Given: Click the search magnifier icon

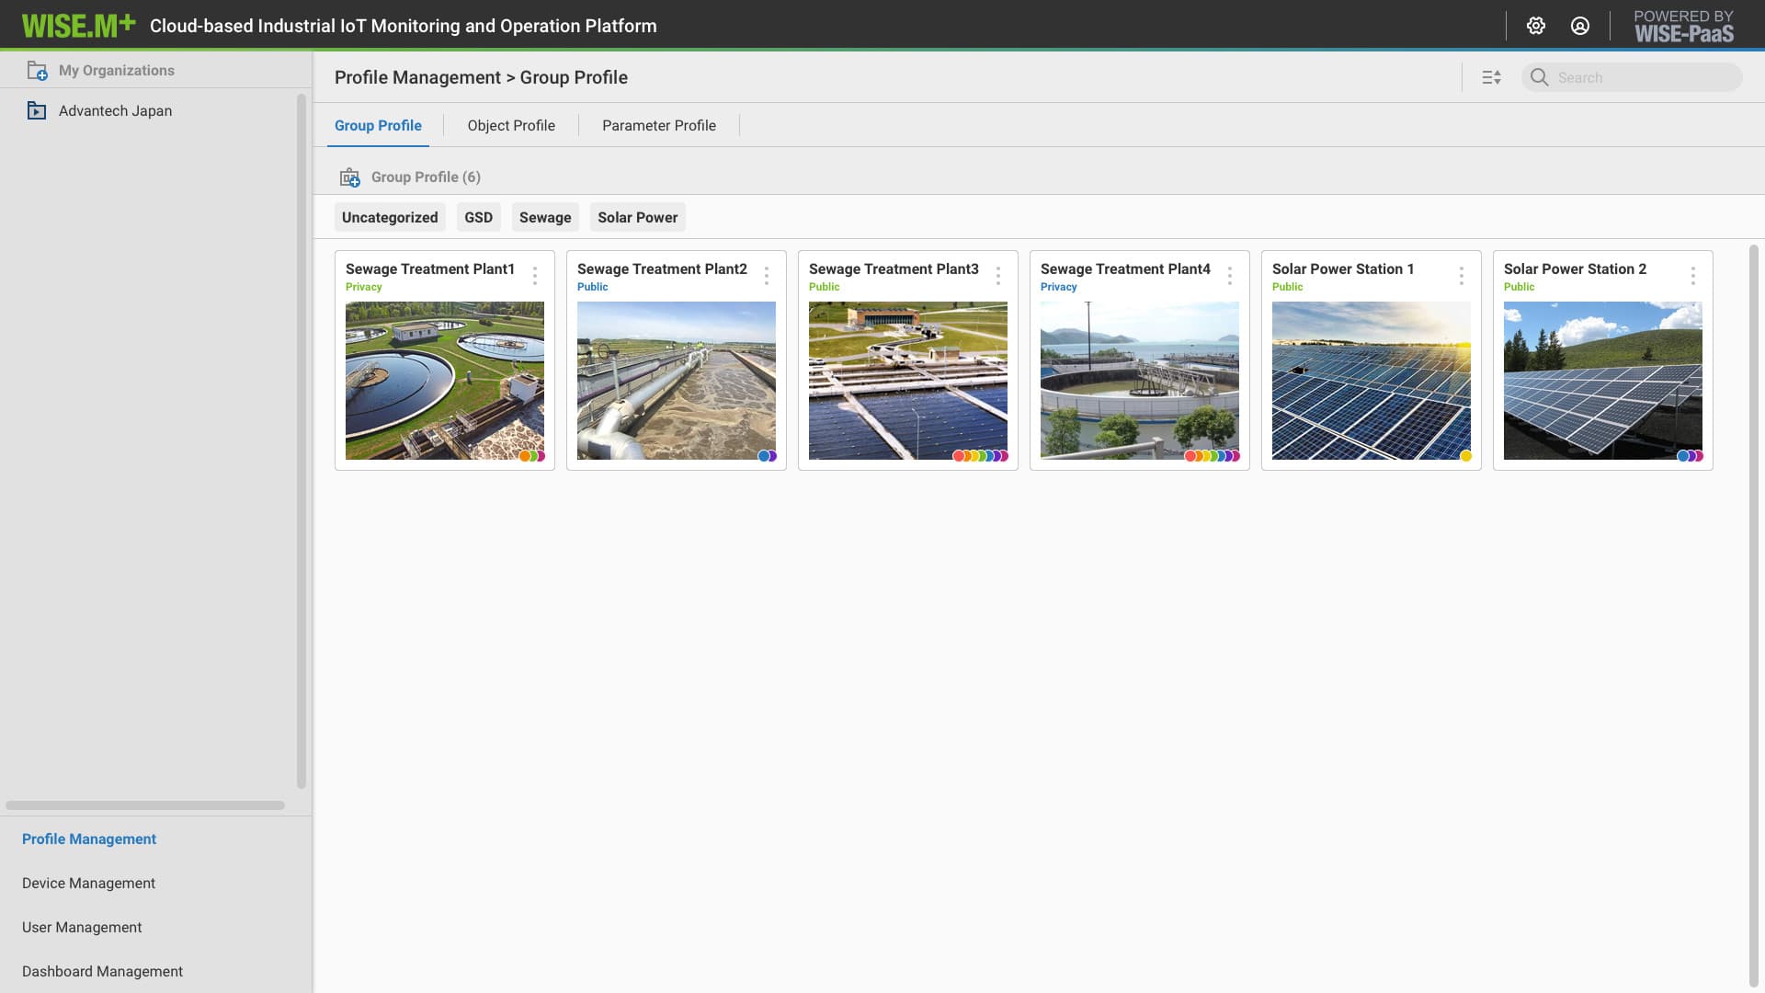Looking at the screenshot, I should pyautogui.click(x=1540, y=78).
